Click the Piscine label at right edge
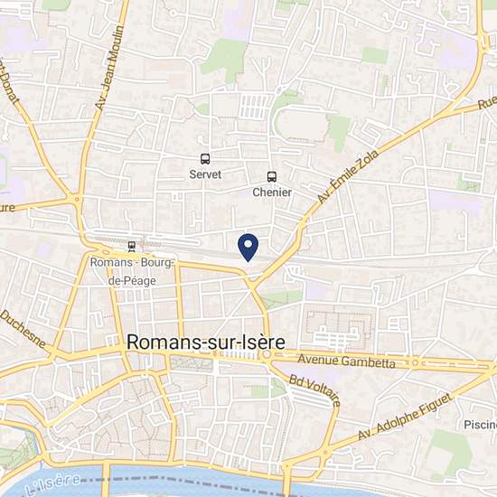This screenshot has width=497, height=497. pyautogui.click(x=480, y=425)
